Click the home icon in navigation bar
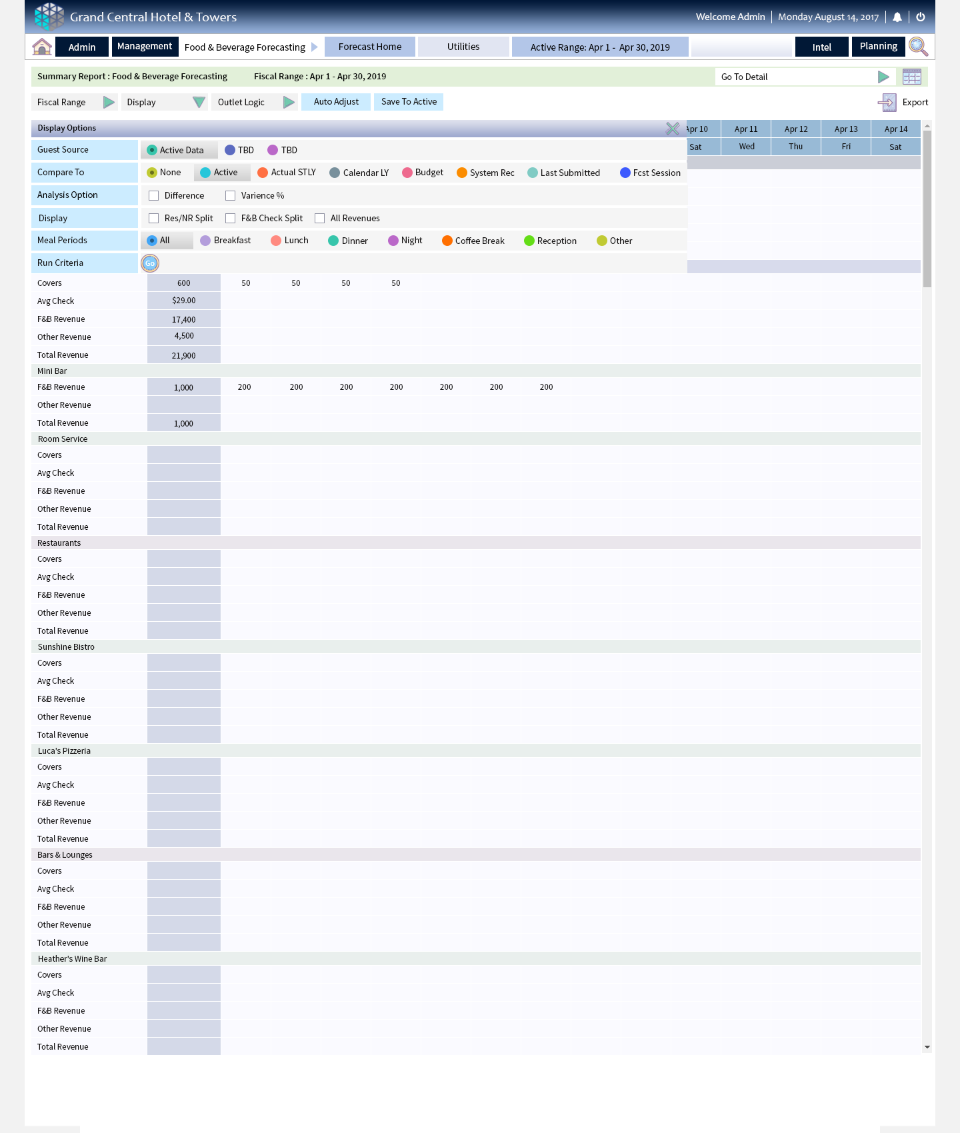This screenshot has height=1133, width=960. (x=42, y=47)
